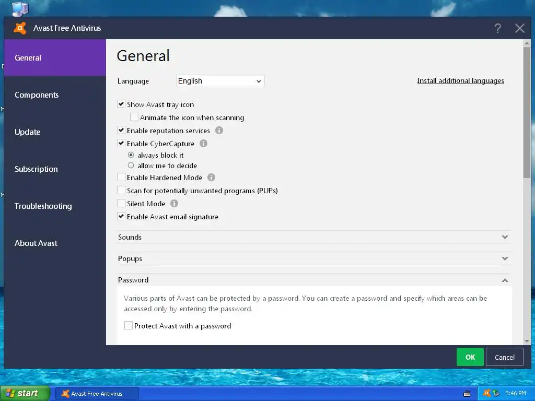Open the Update settings tab
The width and height of the screenshot is (535, 401).
[x=55, y=132]
